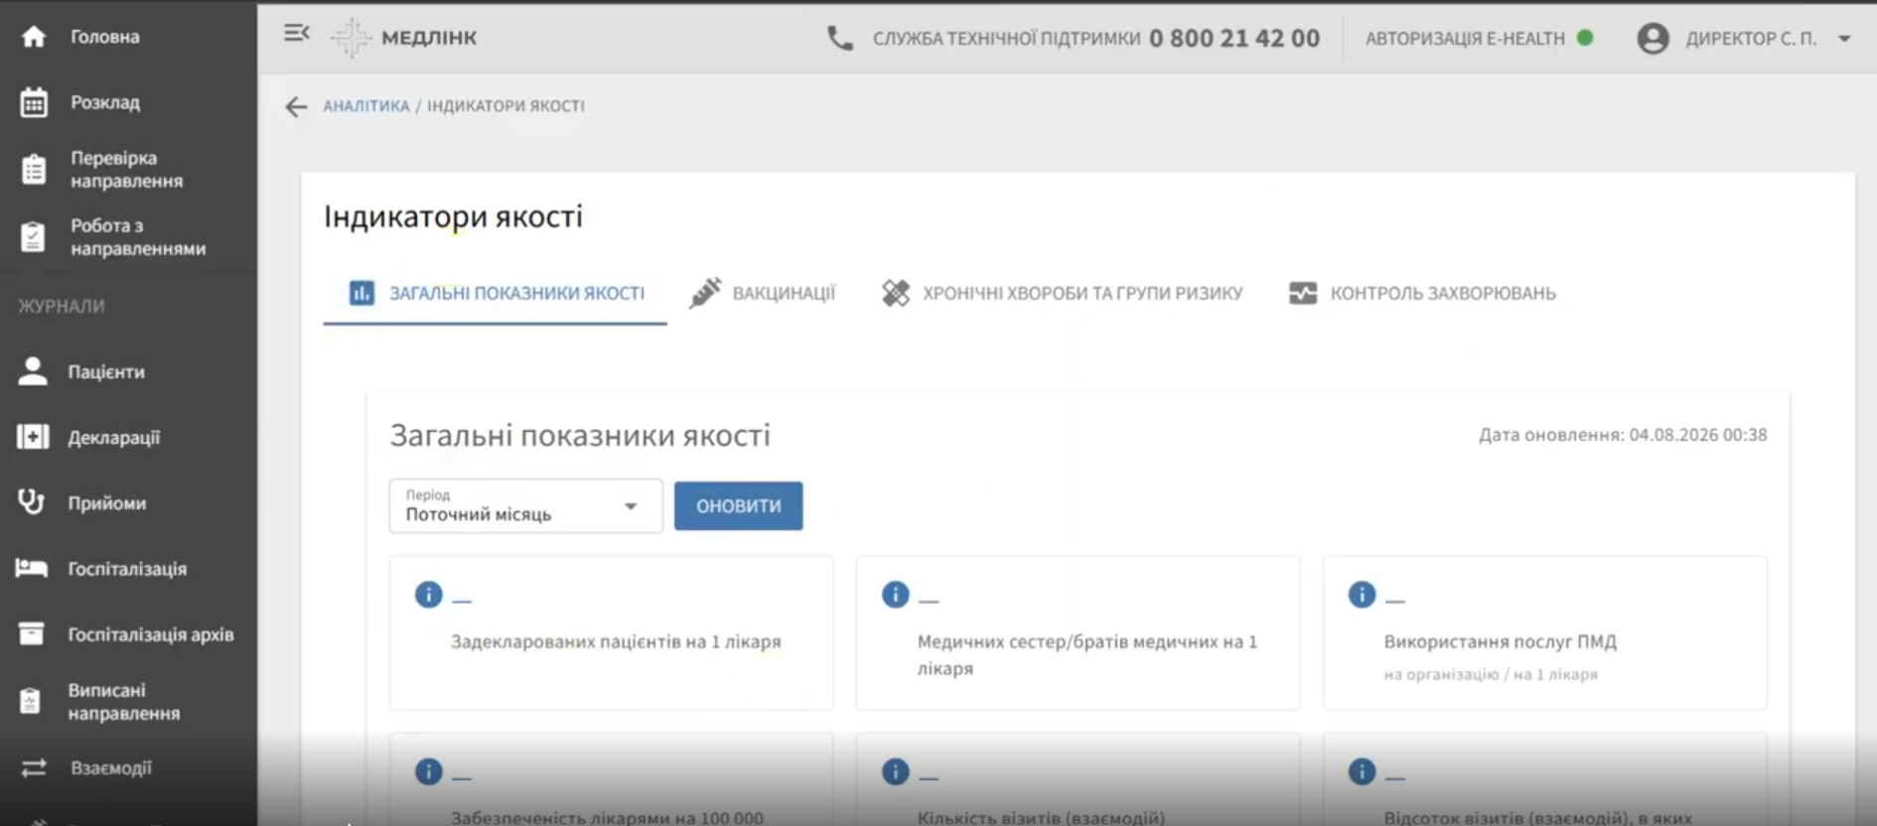Open Декларації journal in the sidebar
Screen dimensions: 1877x826
114,437
